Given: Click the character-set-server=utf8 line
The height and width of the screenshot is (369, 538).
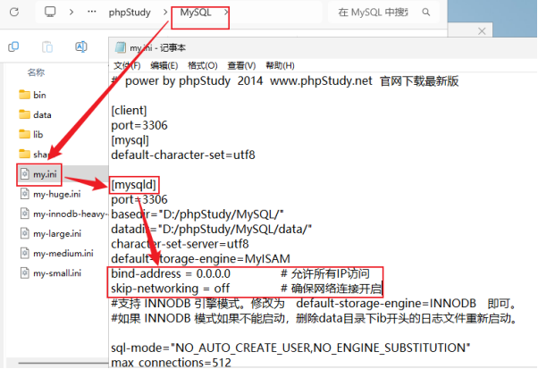Looking at the screenshot, I should tap(181, 244).
